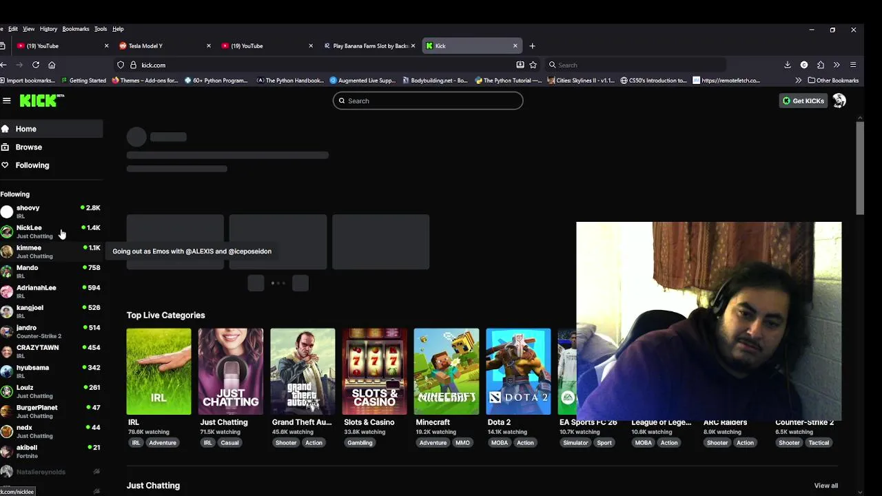882x496 pixels.
Task: Open the Firefox application menu icon
Action: click(x=853, y=65)
